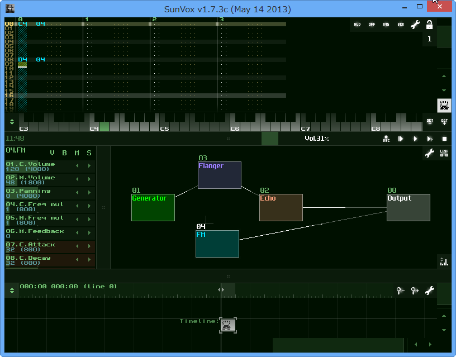
Task: Select the D4 note cell in the pattern
Action: tap(22, 60)
